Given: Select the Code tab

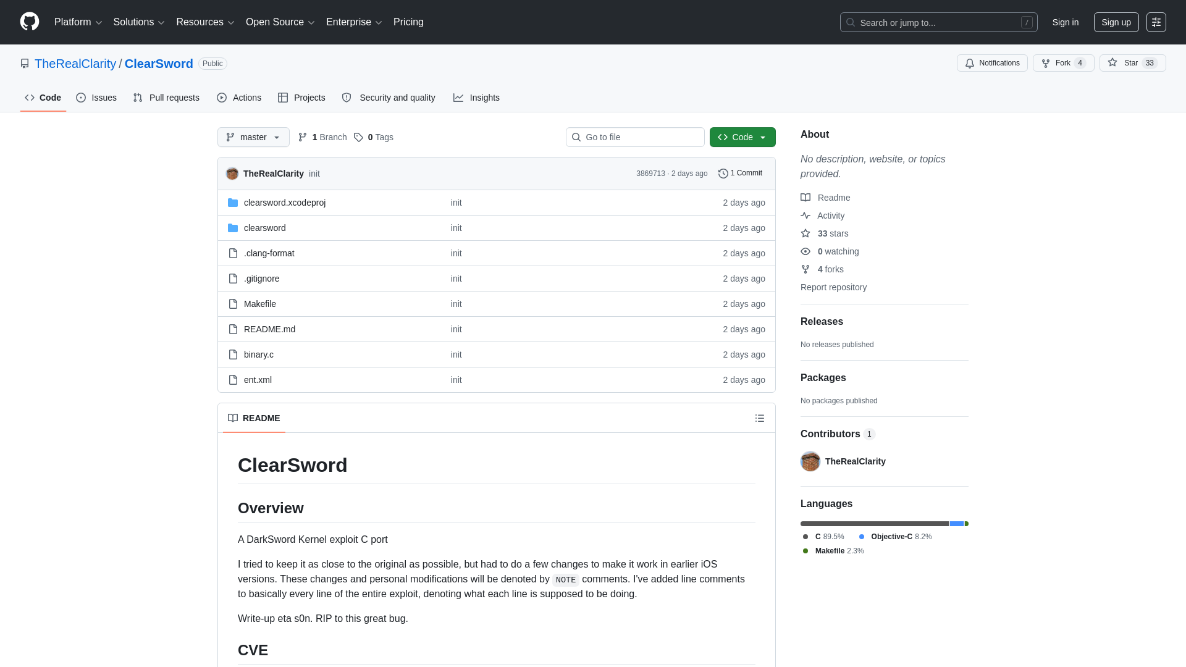Looking at the screenshot, I should 43,98.
